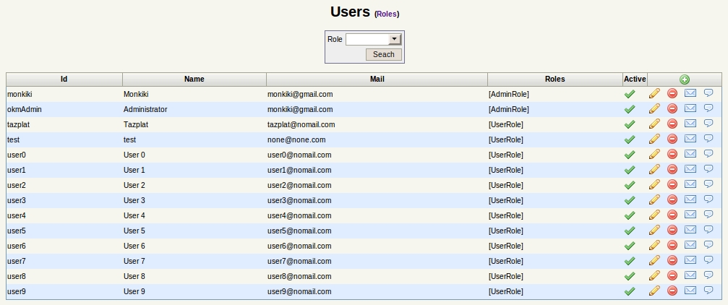Send mail to tazplat user
This screenshot has width=728, height=305.
click(690, 124)
